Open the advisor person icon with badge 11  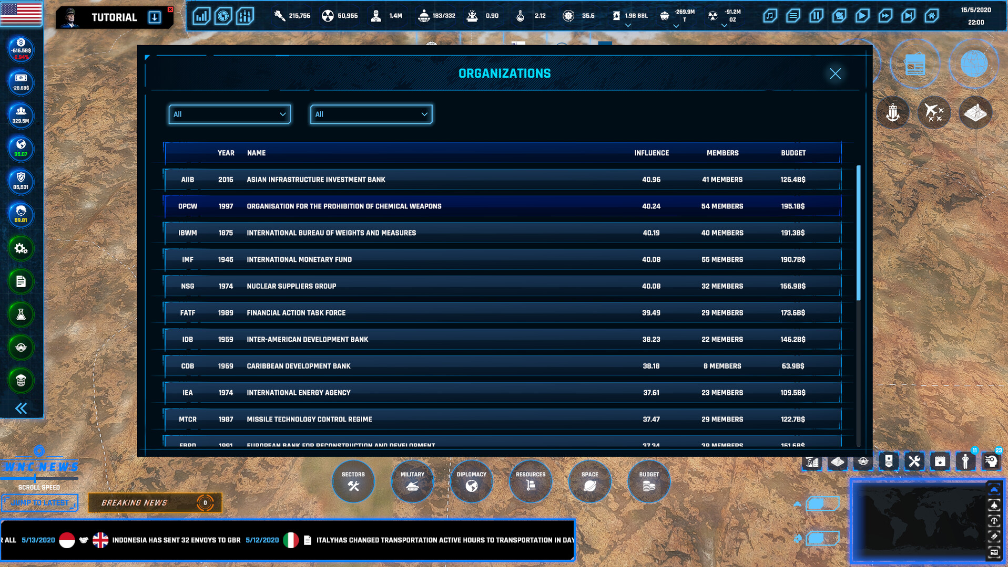pos(965,461)
